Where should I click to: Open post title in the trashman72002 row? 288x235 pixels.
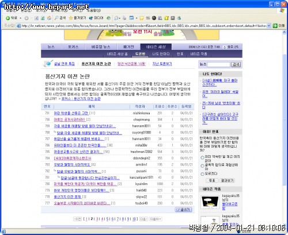pos(78,152)
